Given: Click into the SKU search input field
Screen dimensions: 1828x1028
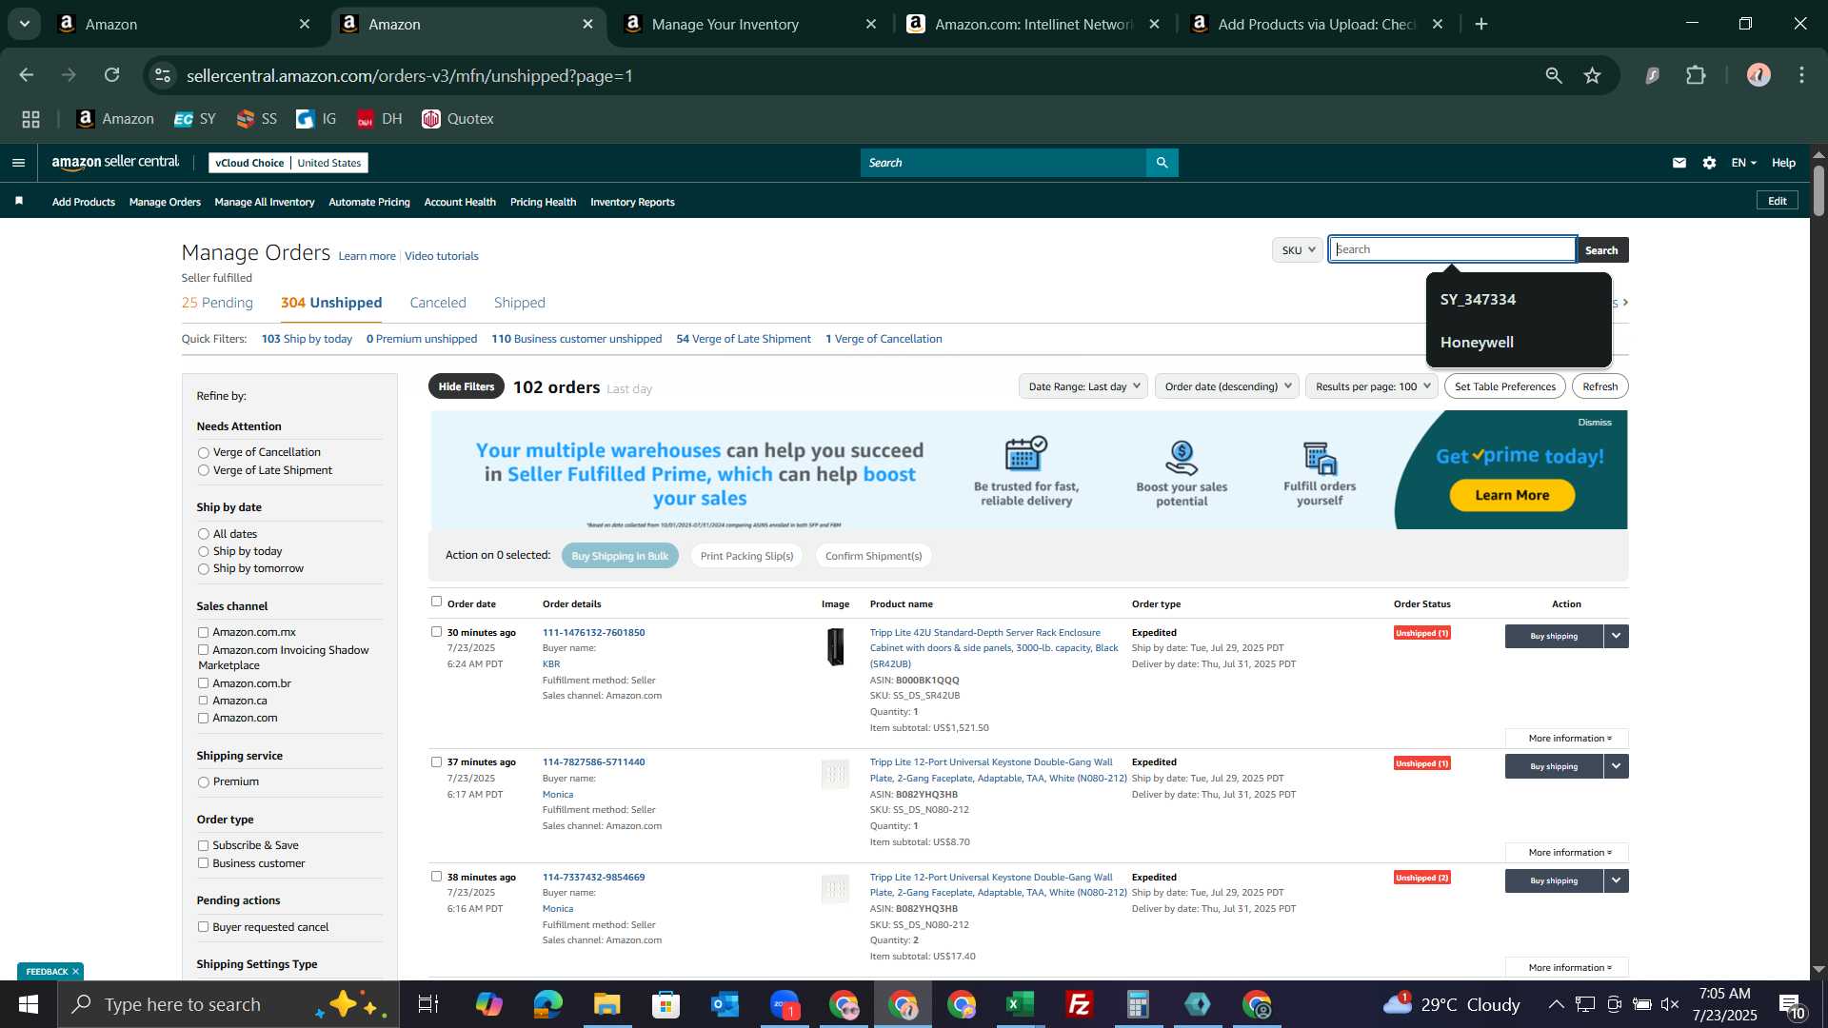Looking at the screenshot, I should pos(1453,249).
